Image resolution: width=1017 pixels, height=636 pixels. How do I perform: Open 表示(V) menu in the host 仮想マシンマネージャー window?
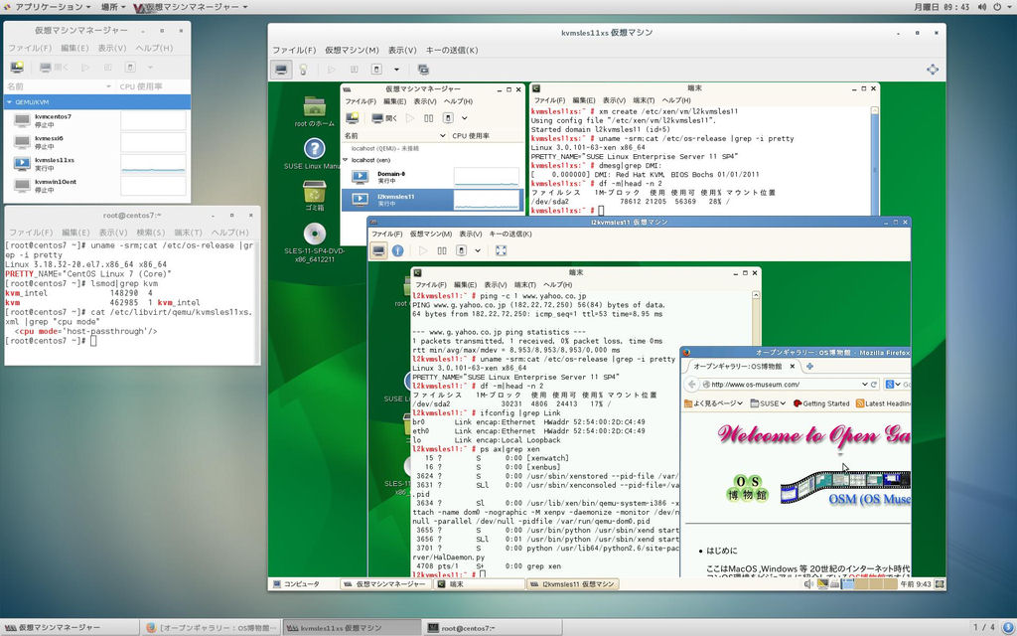(112, 48)
